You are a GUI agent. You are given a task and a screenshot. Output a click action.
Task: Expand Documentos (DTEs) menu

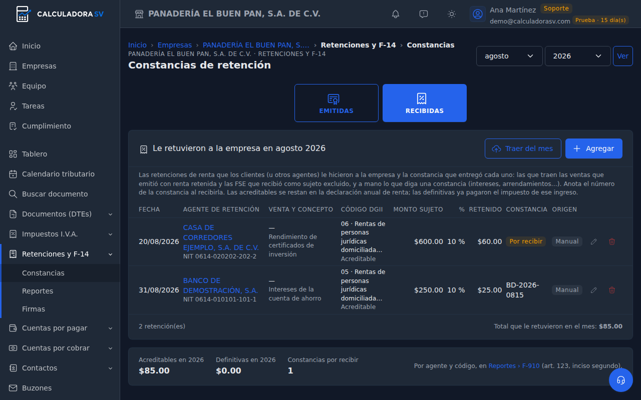point(60,214)
